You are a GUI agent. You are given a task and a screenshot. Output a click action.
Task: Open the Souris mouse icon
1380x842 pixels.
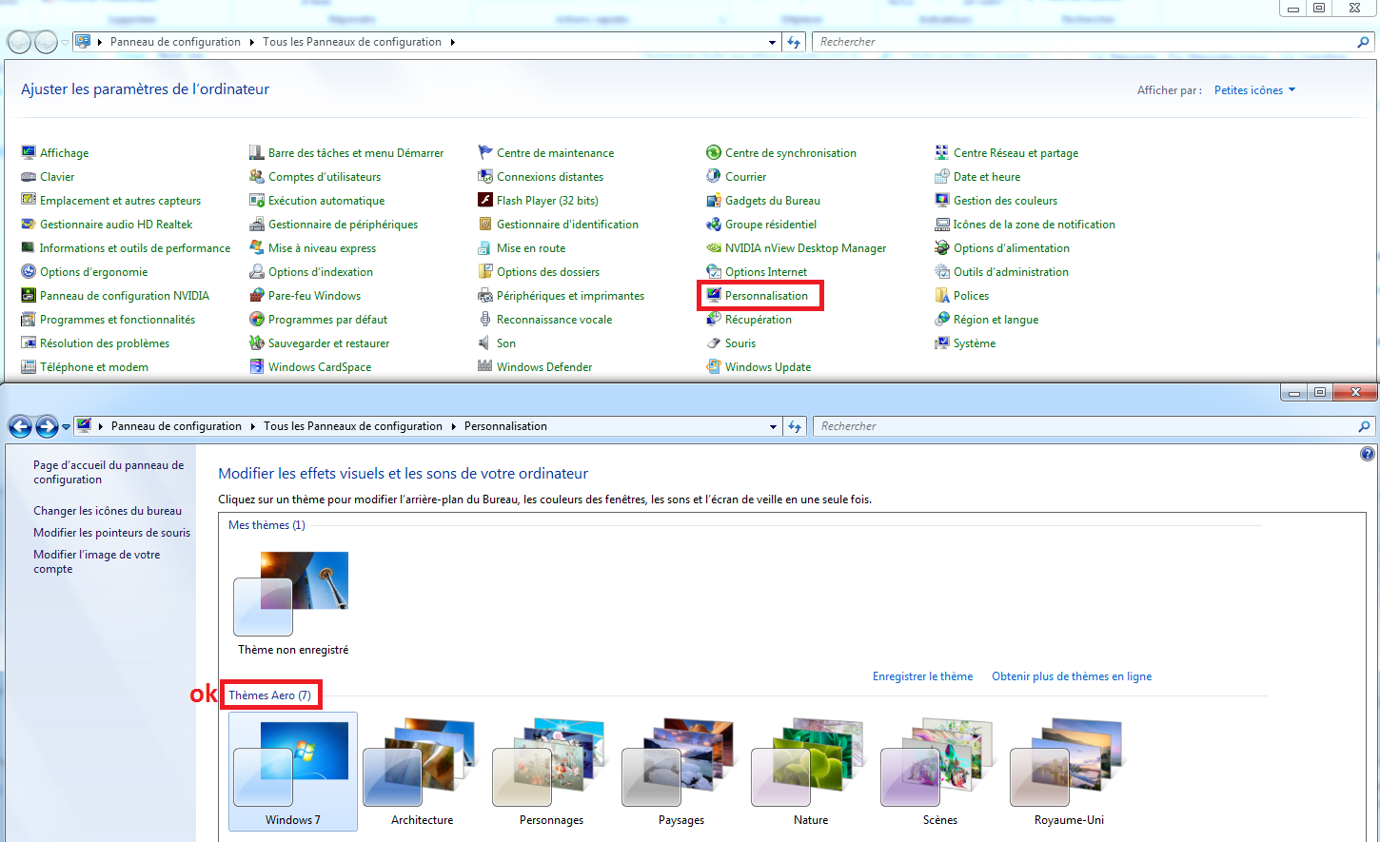click(x=714, y=343)
